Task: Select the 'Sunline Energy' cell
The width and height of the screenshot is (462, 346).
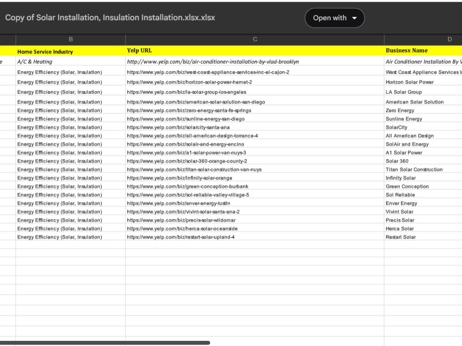Action: click(423, 119)
